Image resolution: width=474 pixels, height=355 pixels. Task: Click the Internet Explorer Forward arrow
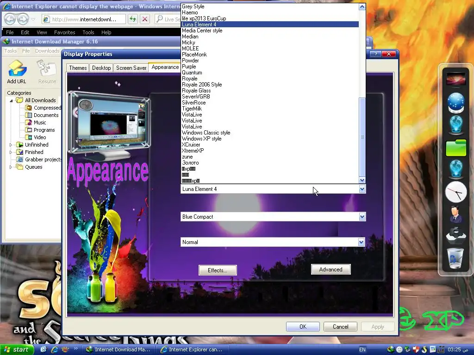pos(23,19)
